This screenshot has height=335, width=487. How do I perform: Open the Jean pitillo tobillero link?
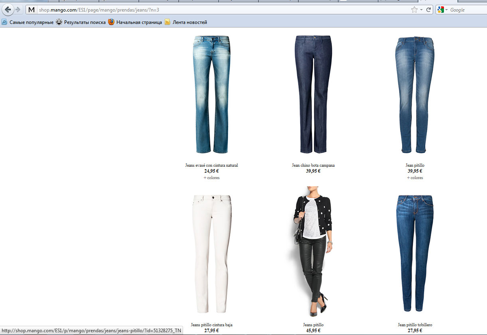(x=415, y=325)
